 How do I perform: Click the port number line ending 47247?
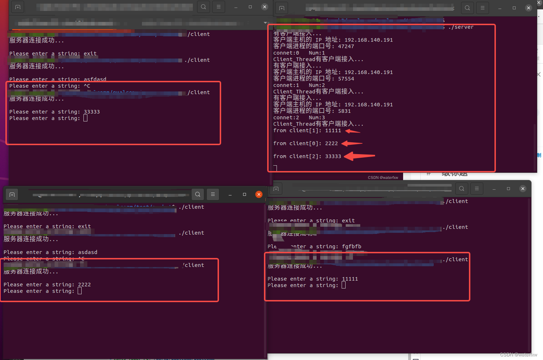(x=314, y=46)
